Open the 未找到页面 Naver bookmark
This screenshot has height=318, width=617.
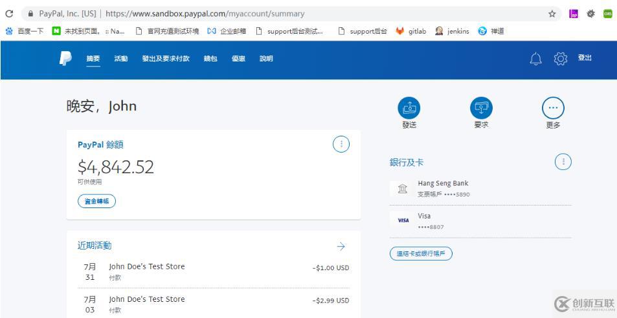[89, 31]
